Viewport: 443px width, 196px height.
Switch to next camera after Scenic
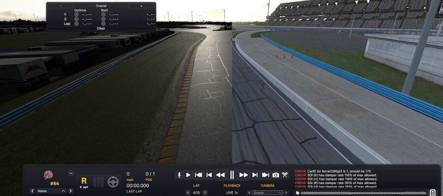[286, 193]
